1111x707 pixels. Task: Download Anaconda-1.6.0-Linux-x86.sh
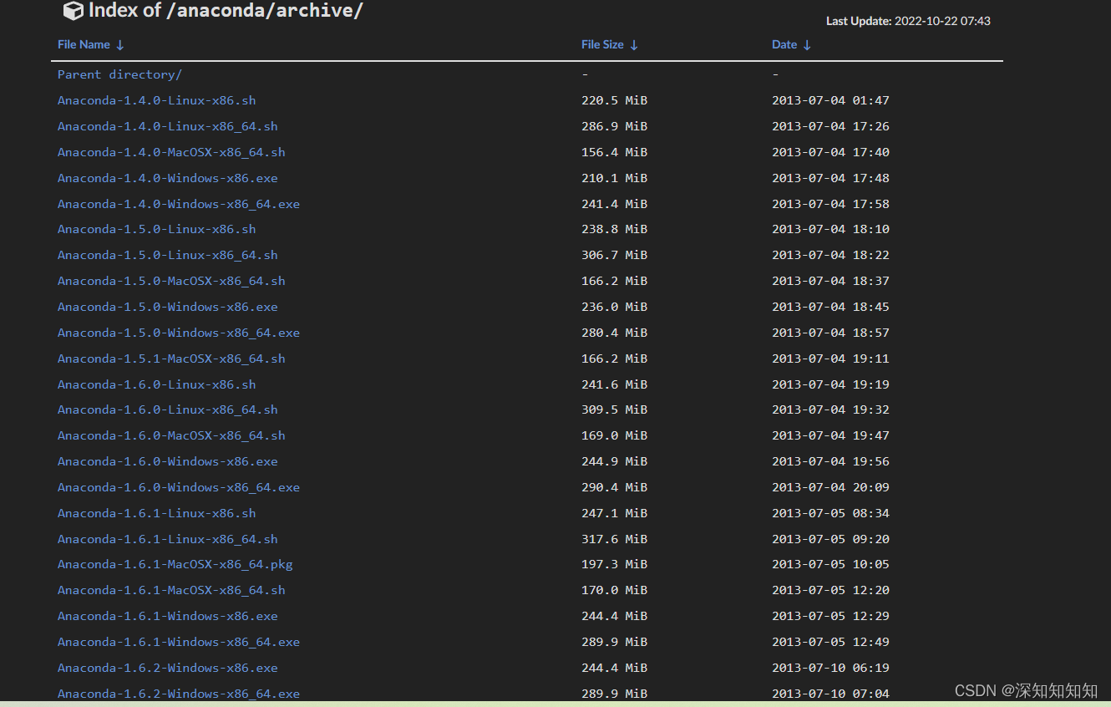pos(157,384)
